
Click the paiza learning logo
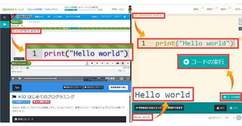pyautogui.click(x=13, y=9)
